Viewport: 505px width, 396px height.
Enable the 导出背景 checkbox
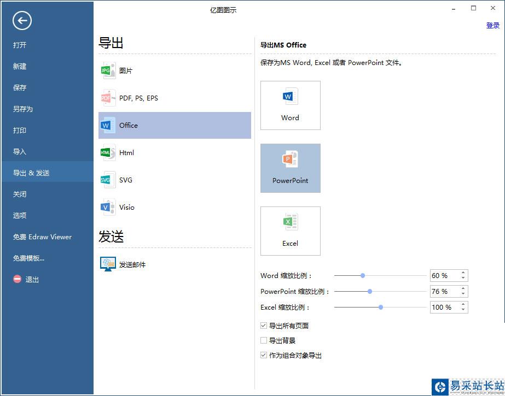pyautogui.click(x=264, y=340)
